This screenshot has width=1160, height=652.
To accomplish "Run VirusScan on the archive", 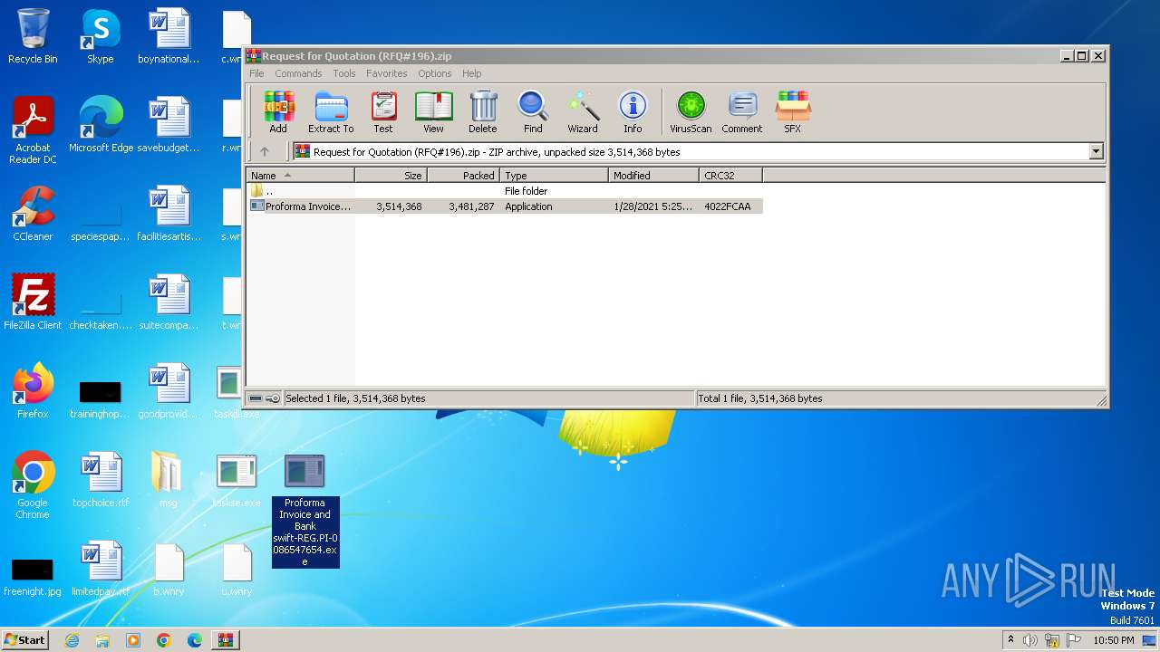I will [x=691, y=112].
